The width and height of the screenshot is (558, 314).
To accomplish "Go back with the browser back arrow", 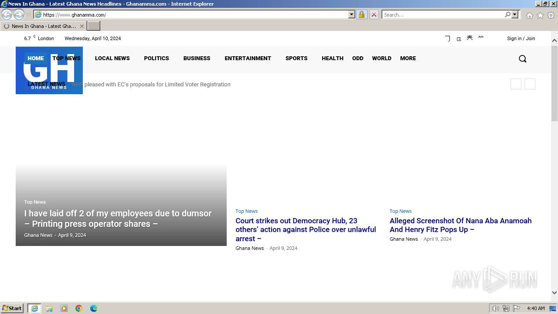I will coord(7,15).
